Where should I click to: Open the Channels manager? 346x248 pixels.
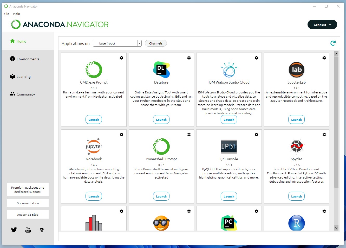(156, 43)
